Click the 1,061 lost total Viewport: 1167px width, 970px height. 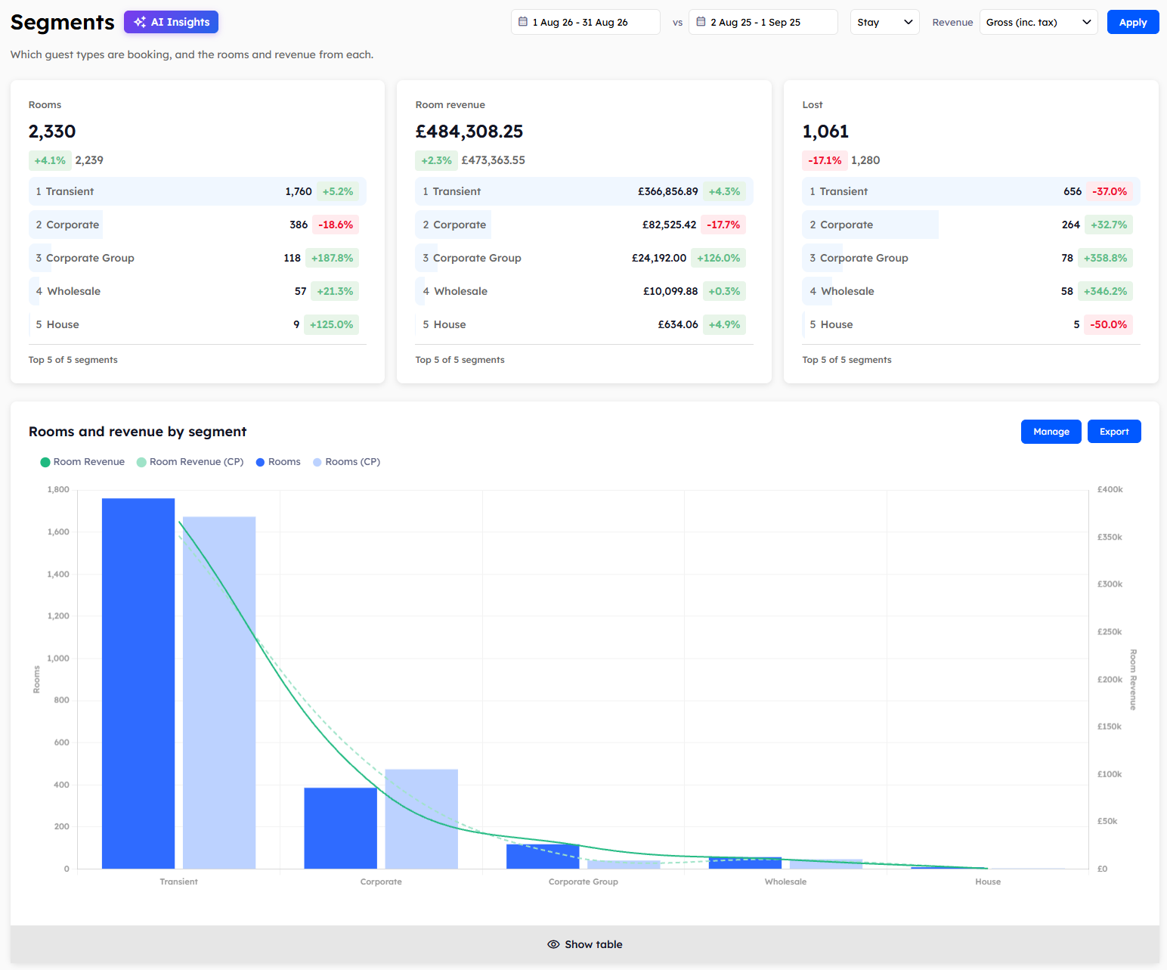point(825,132)
